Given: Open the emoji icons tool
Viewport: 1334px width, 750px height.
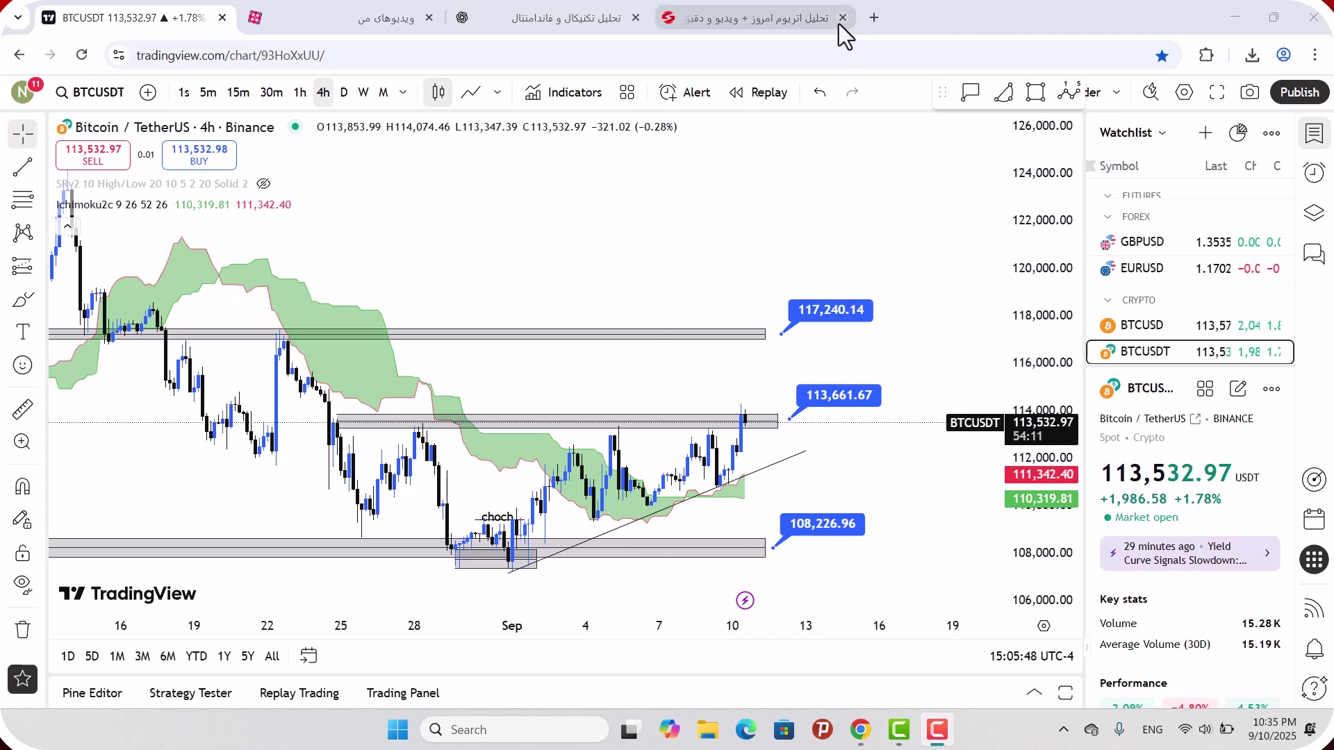Looking at the screenshot, I should (22, 365).
